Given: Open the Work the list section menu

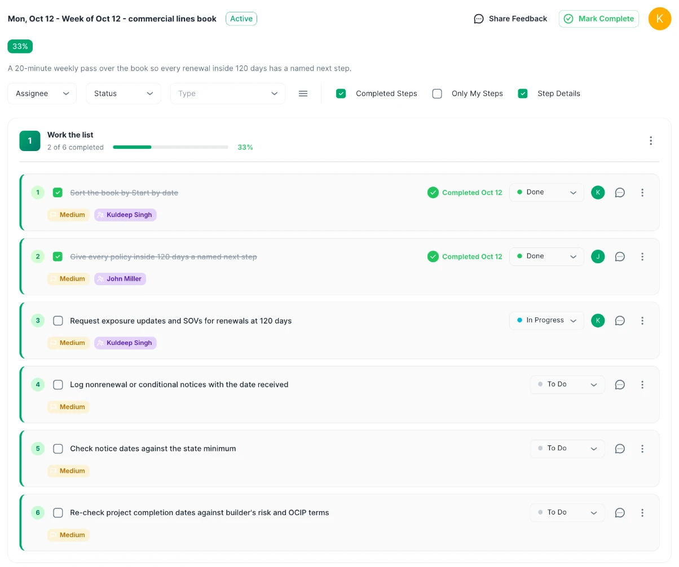Looking at the screenshot, I should tap(651, 141).
